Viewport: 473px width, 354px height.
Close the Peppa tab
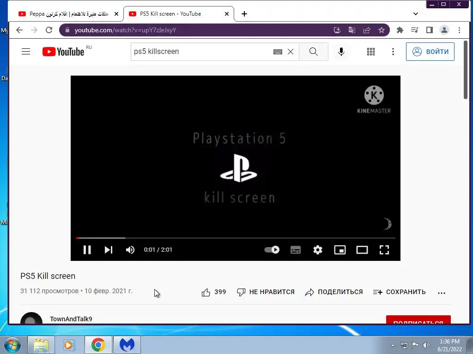tap(116, 14)
